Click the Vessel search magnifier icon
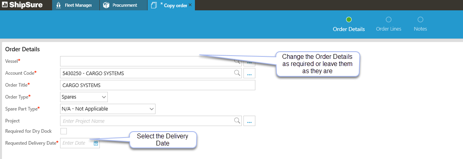The width and height of the screenshot is (463, 159). pyautogui.click(x=237, y=61)
